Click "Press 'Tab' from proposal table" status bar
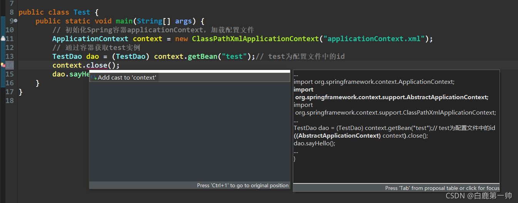 pyautogui.click(x=442, y=188)
